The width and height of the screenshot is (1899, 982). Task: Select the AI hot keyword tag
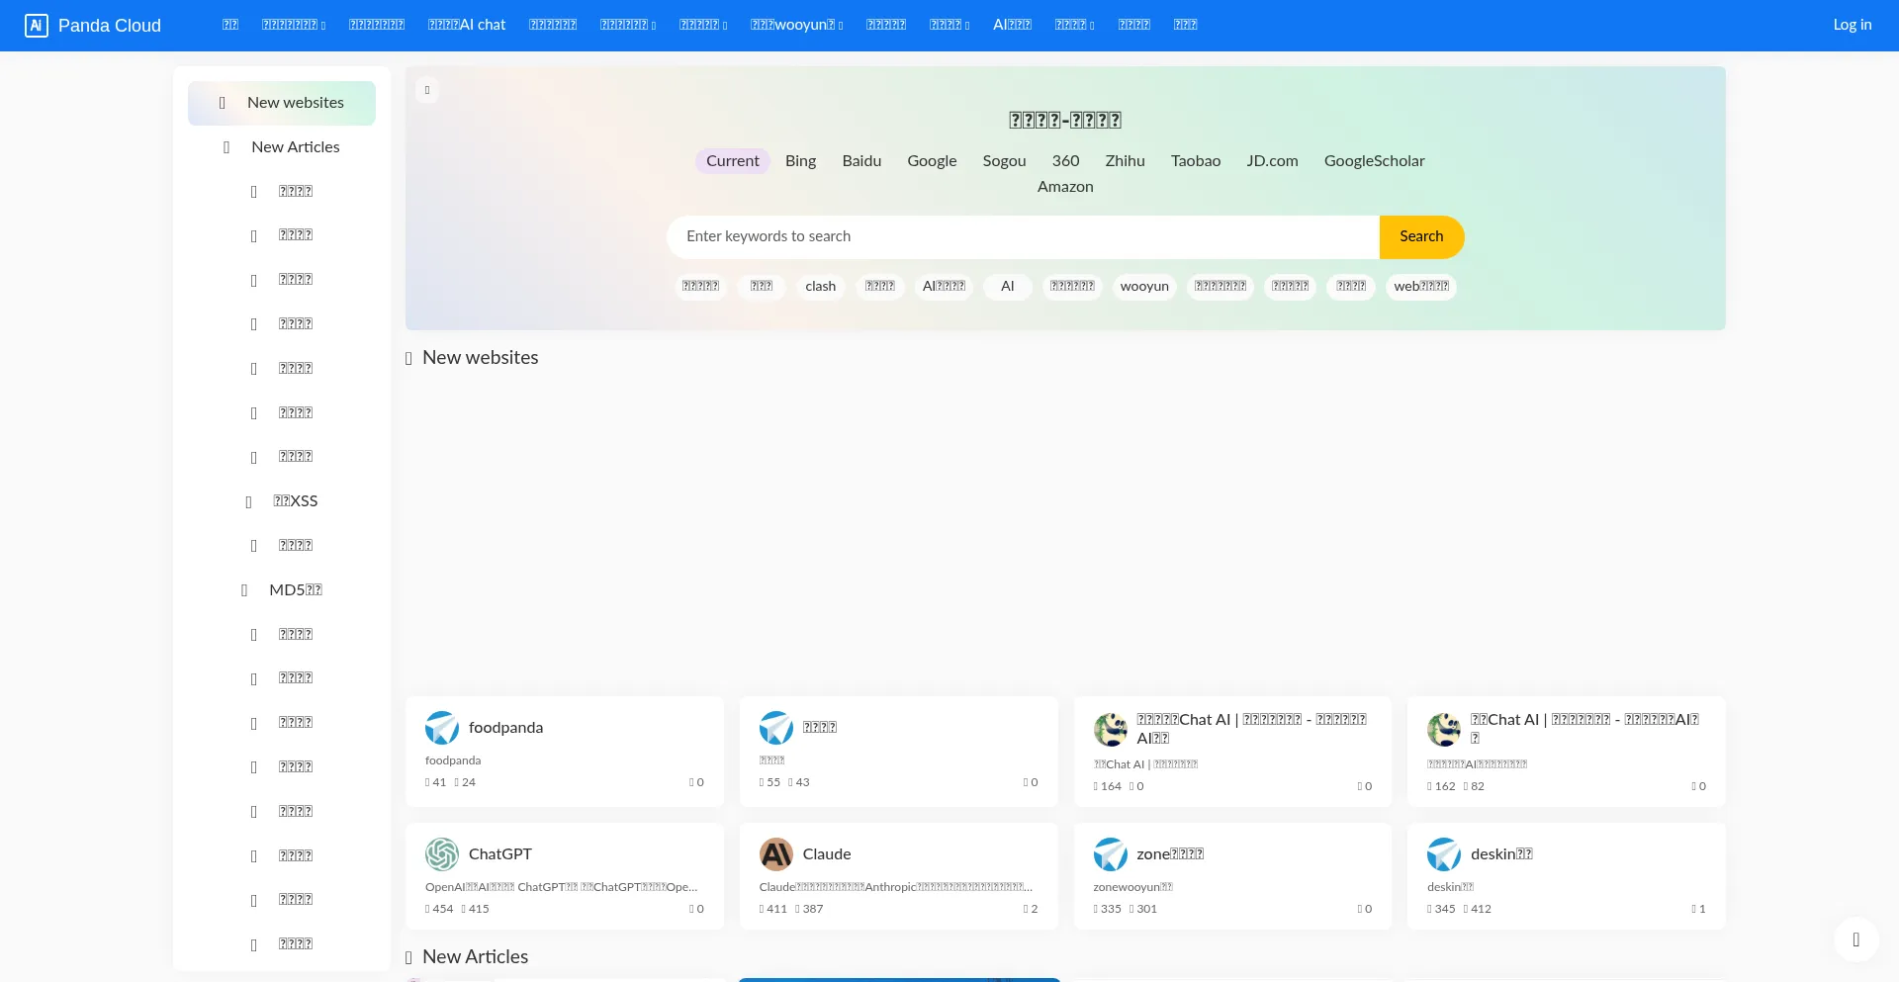[1008, 287]
